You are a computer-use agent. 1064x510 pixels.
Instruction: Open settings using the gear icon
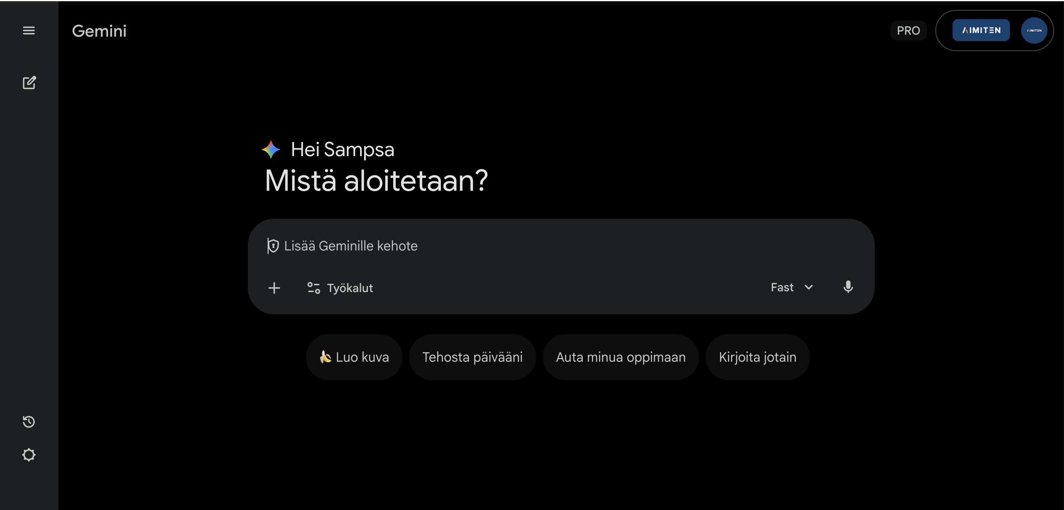(x=29, y=455)
